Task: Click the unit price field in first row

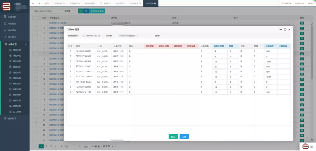Action: pos(233,51)
